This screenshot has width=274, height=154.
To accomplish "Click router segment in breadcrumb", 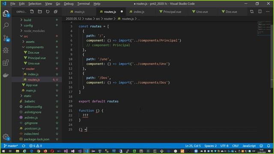I will tap(108, 19).
